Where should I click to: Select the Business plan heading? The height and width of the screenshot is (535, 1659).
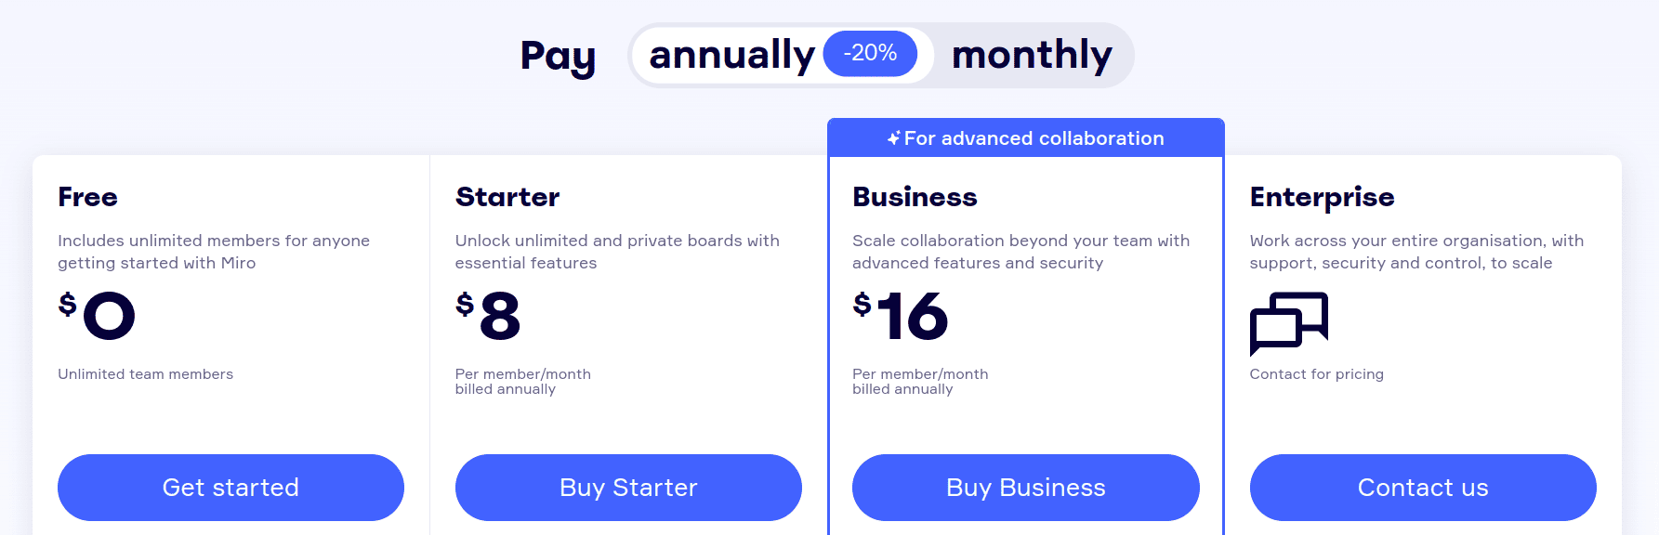coord(915,197)
